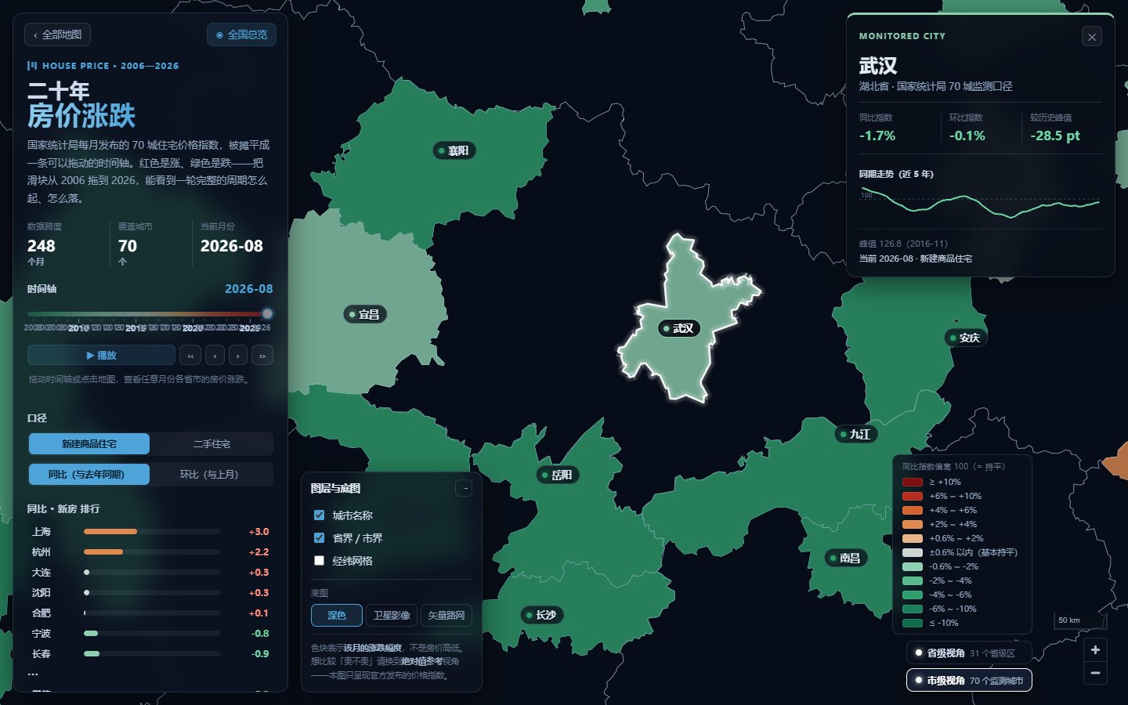Select the 岳阳 city marker

(558, 475)
